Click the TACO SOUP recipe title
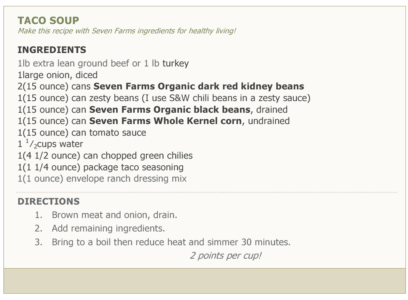 [x=48, y=20]
